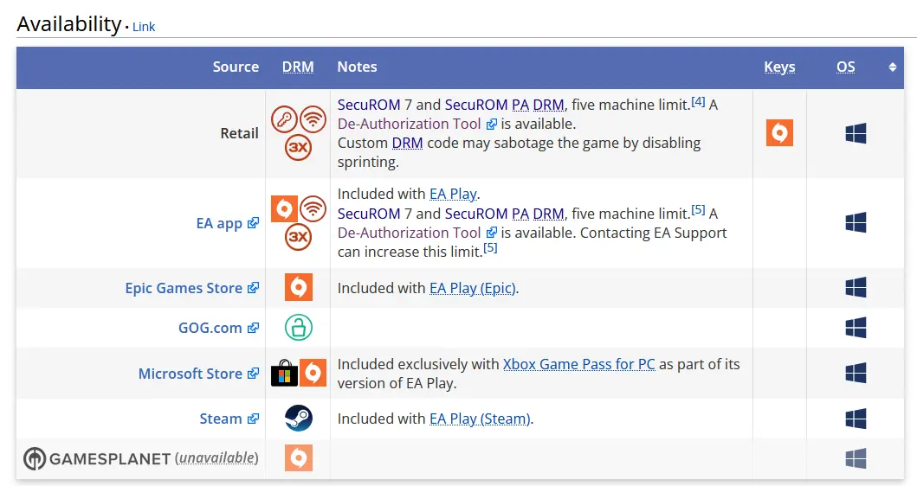Click the Windows icon in GOG.com row
Screen dimensions: 917x486
856,328
